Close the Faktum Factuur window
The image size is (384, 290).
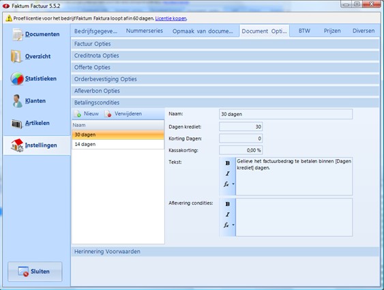(372, 4)
